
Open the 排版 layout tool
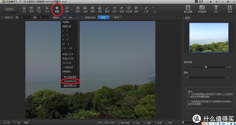pos(136,9)
